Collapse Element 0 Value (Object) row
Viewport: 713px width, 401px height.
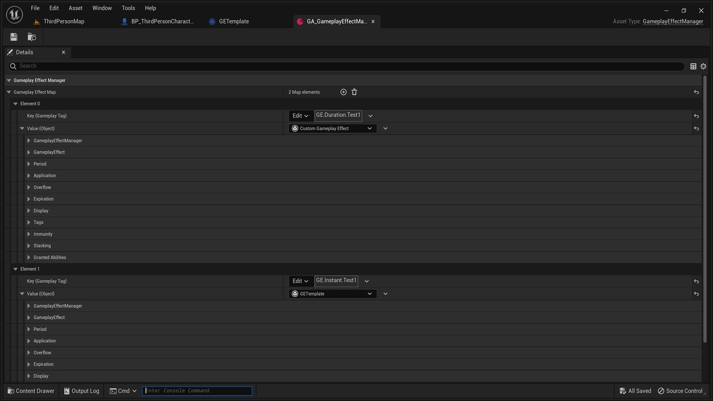[x=22, y=129]
